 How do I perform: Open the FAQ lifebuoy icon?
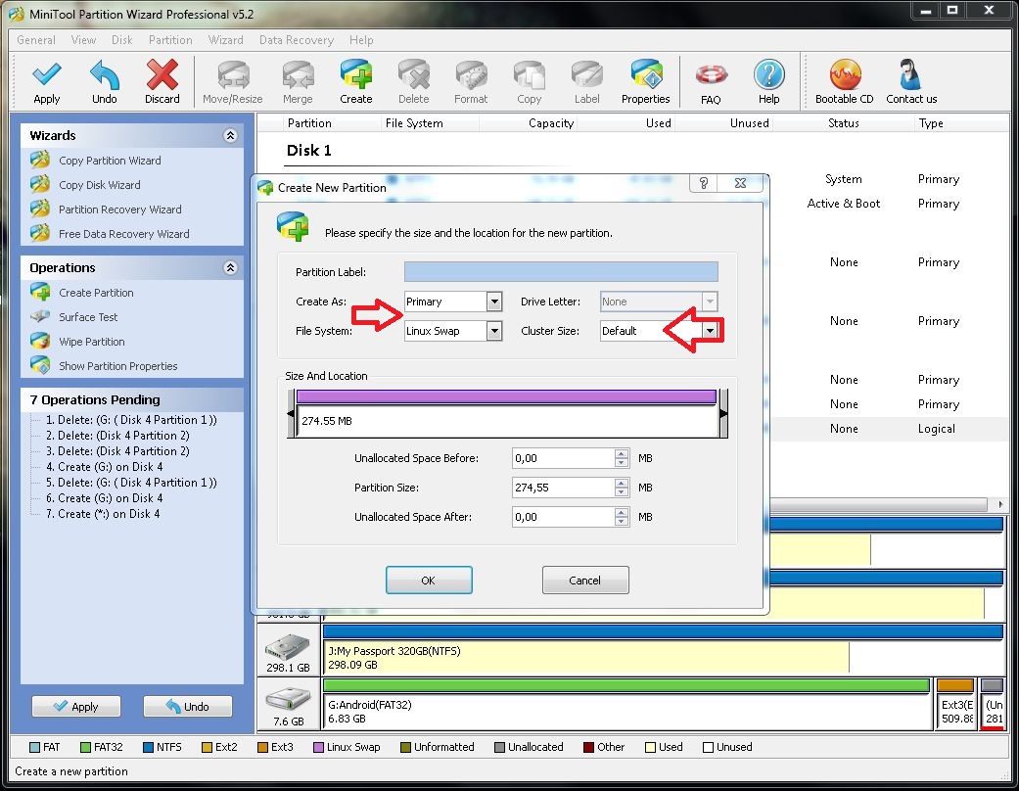point(711,75)
